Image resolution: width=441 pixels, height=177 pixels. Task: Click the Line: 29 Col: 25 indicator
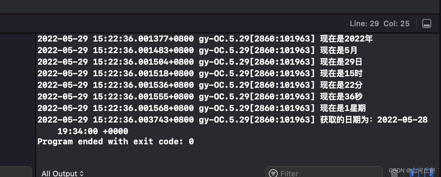[x=379, y=23]
